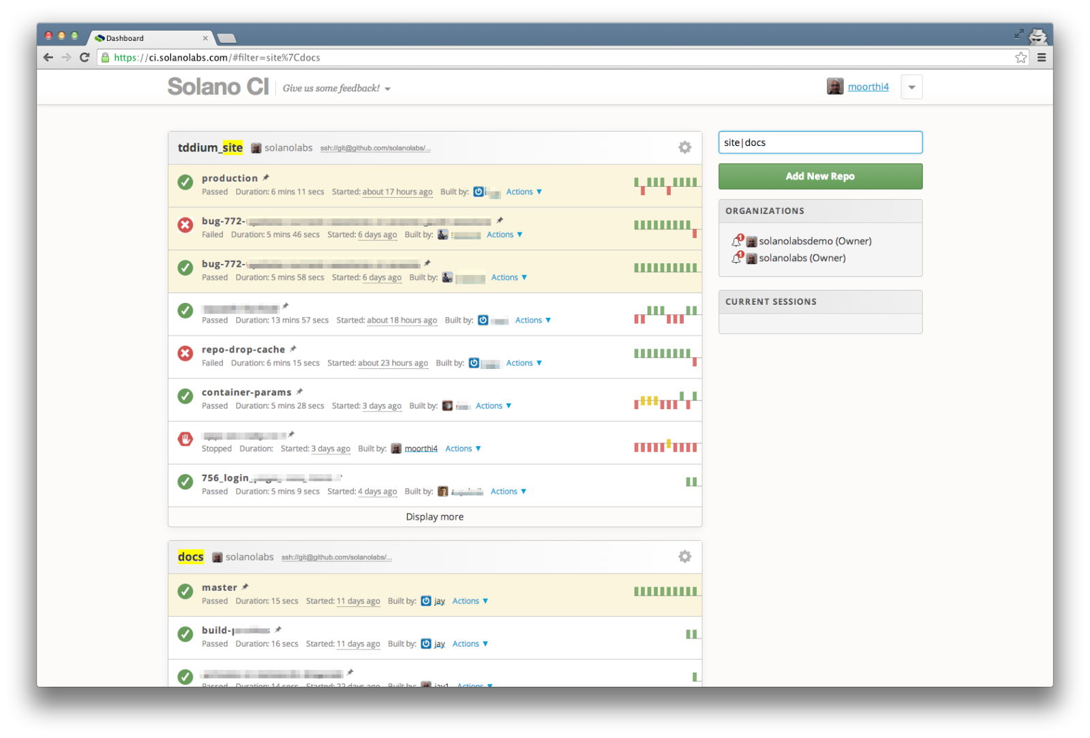Image resolution: width=1090 pixels, height=738 pixels.
Task: Expand Actions dropdown for production build
Action: click(524, 192)
